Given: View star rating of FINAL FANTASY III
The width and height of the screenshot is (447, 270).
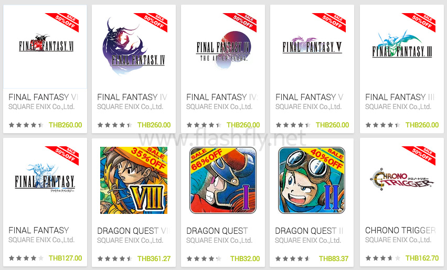Looking at the screenshot, I should (x=383, y=125).
